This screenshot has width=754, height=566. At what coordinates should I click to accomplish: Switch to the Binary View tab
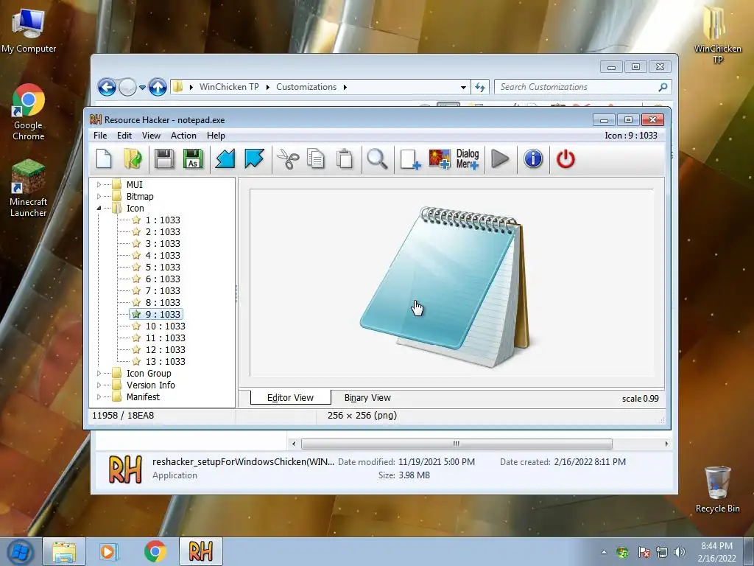coord(367,397)
